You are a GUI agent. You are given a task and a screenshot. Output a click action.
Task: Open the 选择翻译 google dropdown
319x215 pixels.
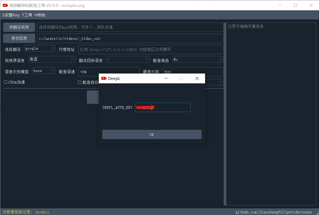tap(40, 48)
